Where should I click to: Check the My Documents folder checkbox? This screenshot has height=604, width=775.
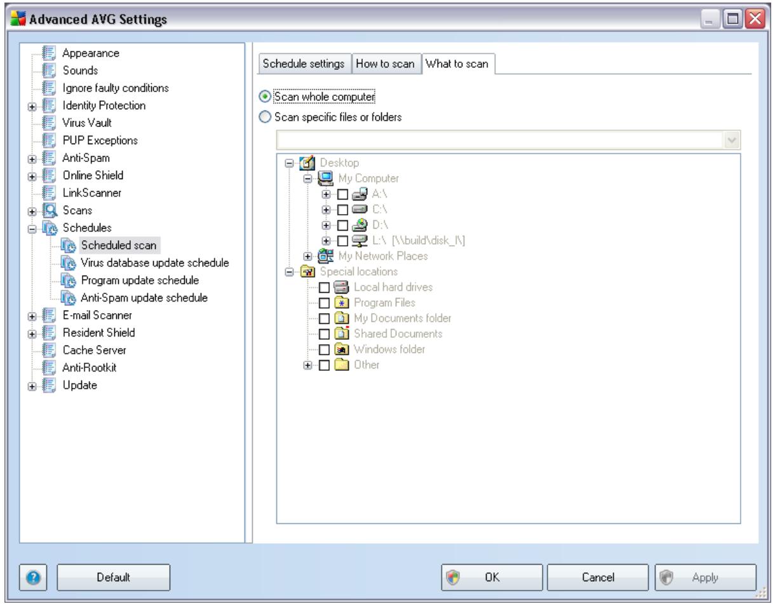[324, 318]
